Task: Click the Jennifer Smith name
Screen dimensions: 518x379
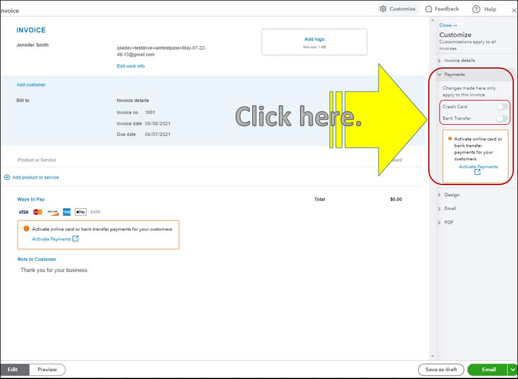Action: coord(32,45)
